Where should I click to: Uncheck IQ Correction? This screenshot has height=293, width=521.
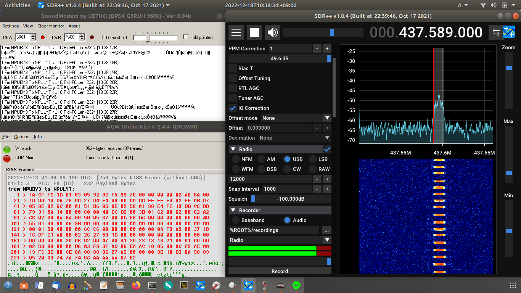[233, 108]
